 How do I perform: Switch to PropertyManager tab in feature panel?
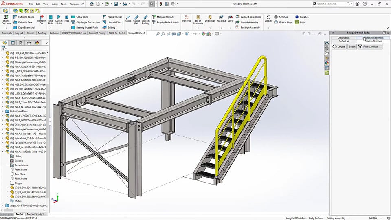point(13,43)
